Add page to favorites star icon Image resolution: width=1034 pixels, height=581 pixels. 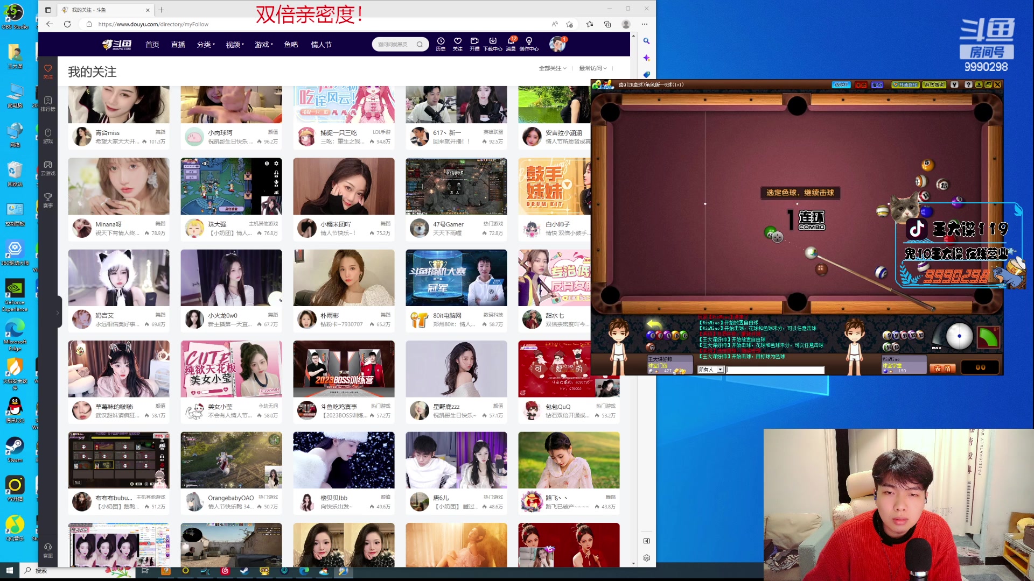569,24
